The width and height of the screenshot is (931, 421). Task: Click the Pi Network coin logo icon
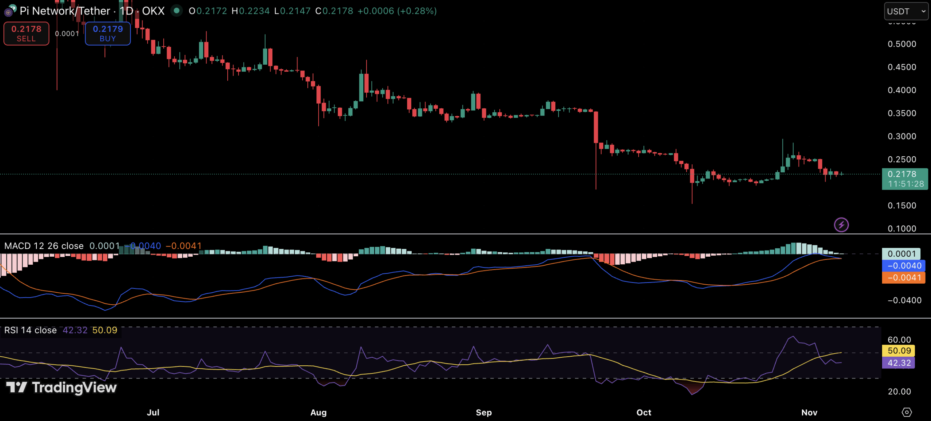pos(9,12)
